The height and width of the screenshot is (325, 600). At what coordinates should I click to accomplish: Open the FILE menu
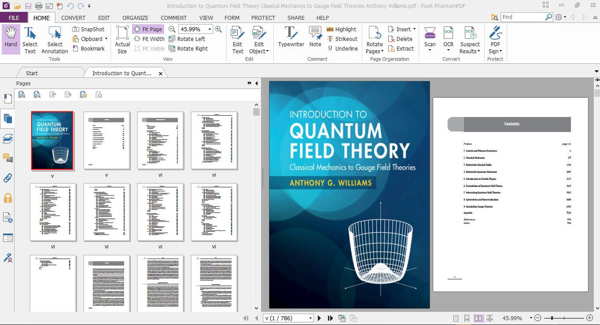pos(14,18)
